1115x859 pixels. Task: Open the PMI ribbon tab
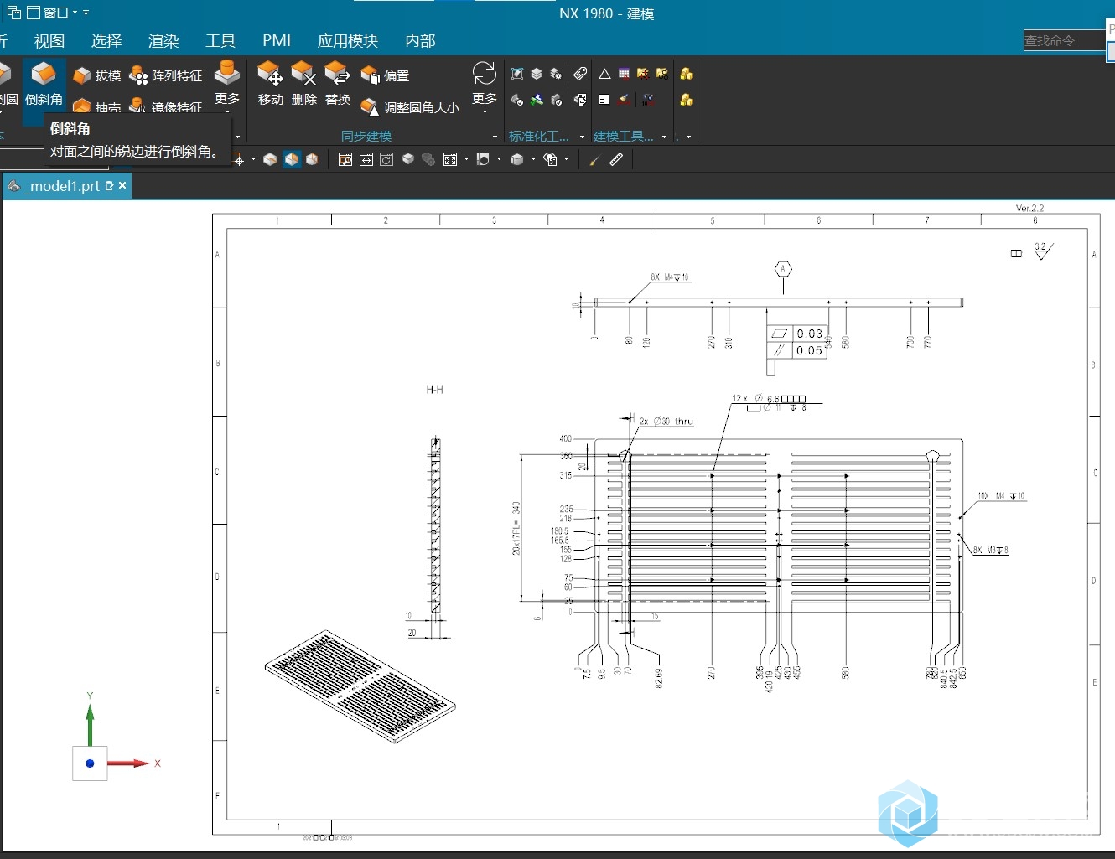tap(277, 40)
